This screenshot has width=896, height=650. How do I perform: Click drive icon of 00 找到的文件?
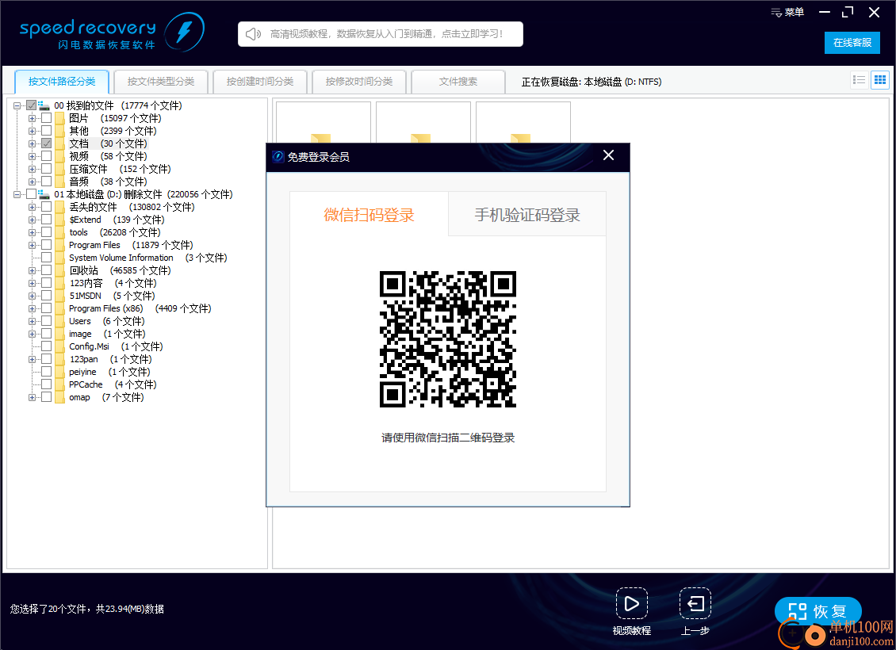click(44, 105)
